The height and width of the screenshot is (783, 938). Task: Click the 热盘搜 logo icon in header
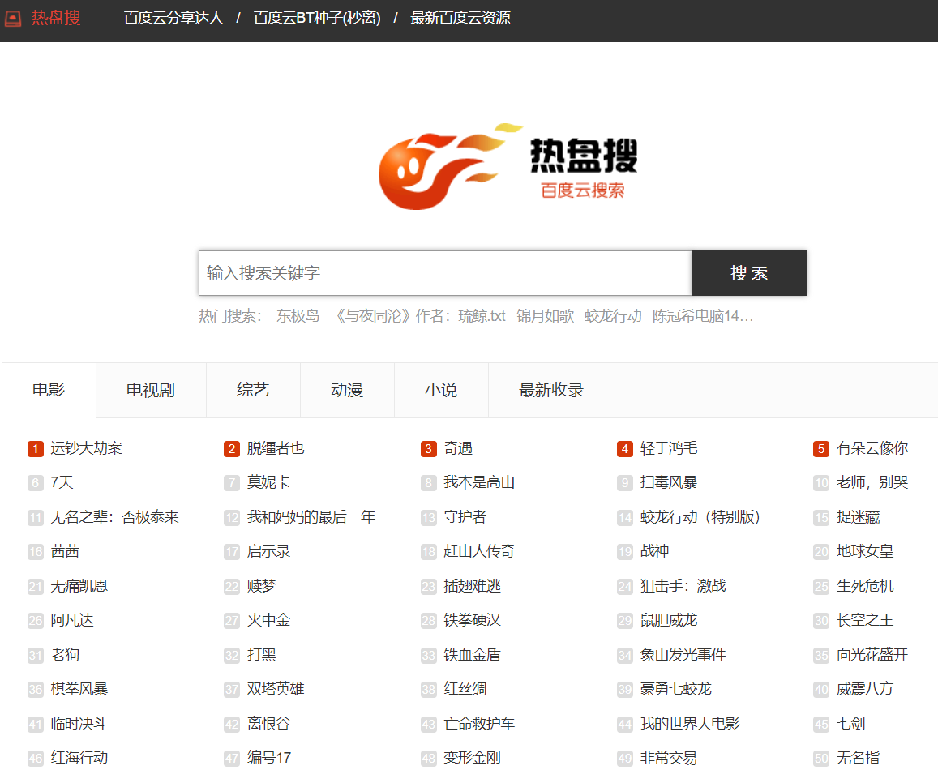pos(13,18)
